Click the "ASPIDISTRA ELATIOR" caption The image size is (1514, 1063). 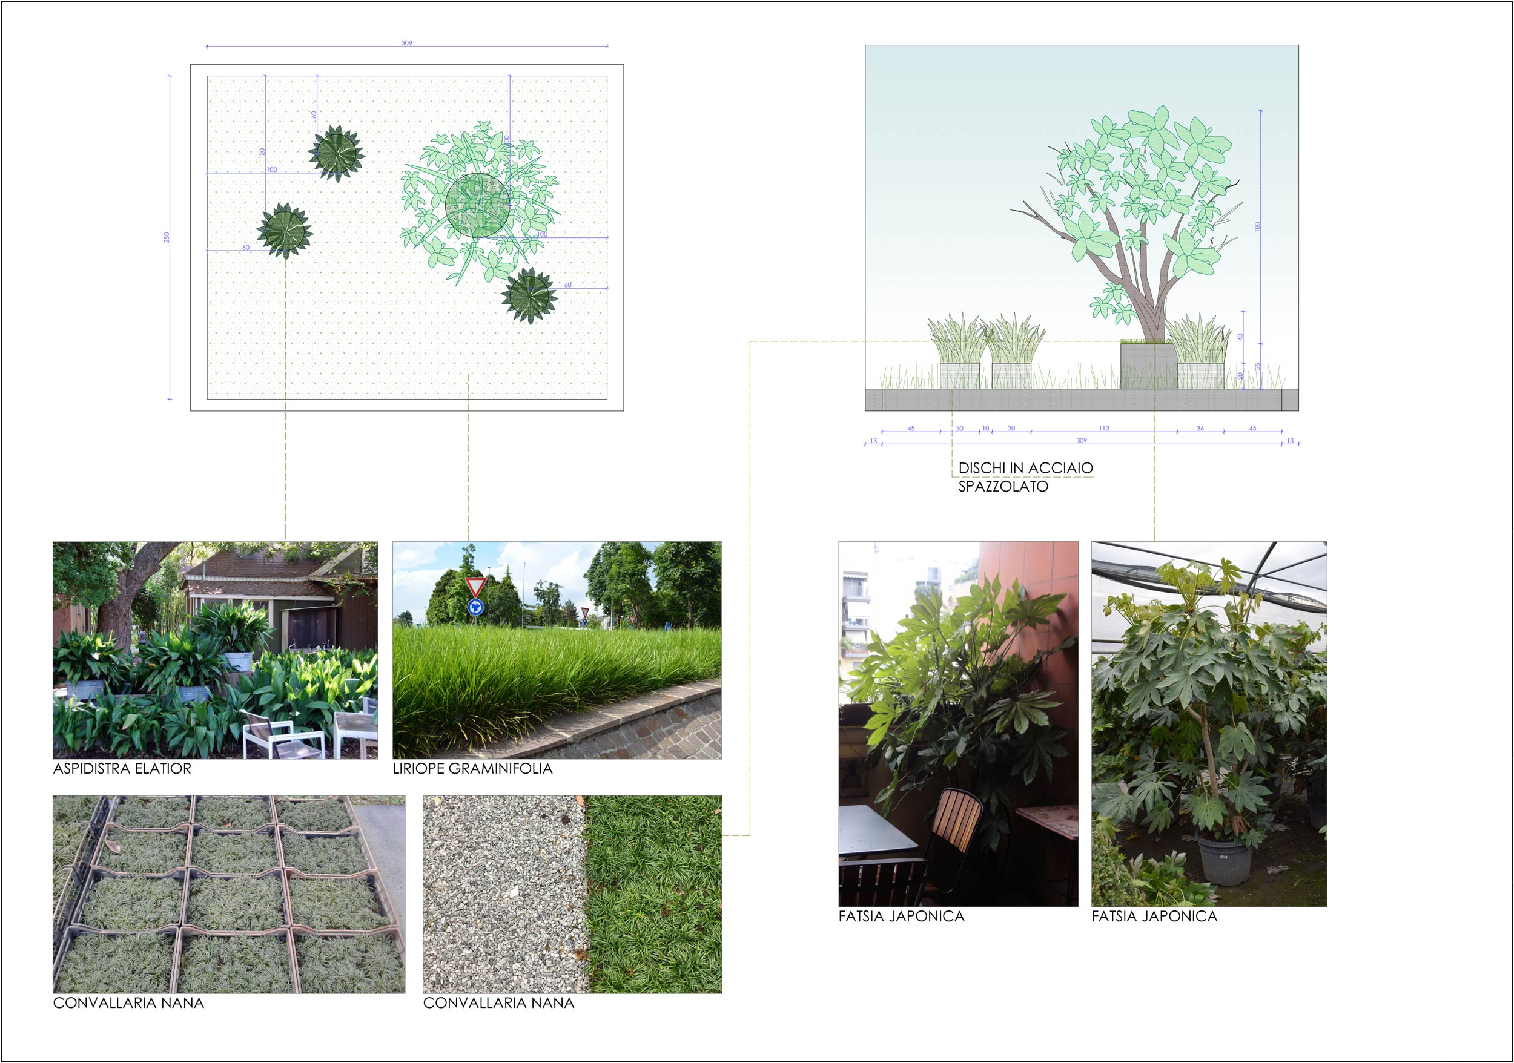point(122,768)
